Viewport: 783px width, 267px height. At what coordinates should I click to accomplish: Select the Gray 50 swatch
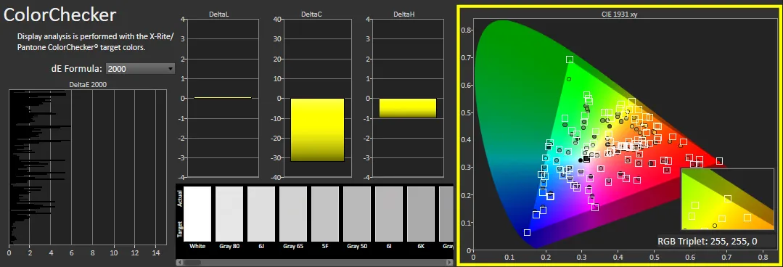(x=357, y=214)
